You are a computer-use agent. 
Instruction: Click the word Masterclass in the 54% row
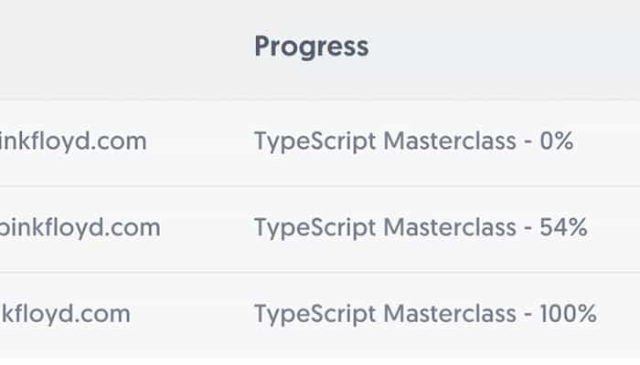click(450, 227)
